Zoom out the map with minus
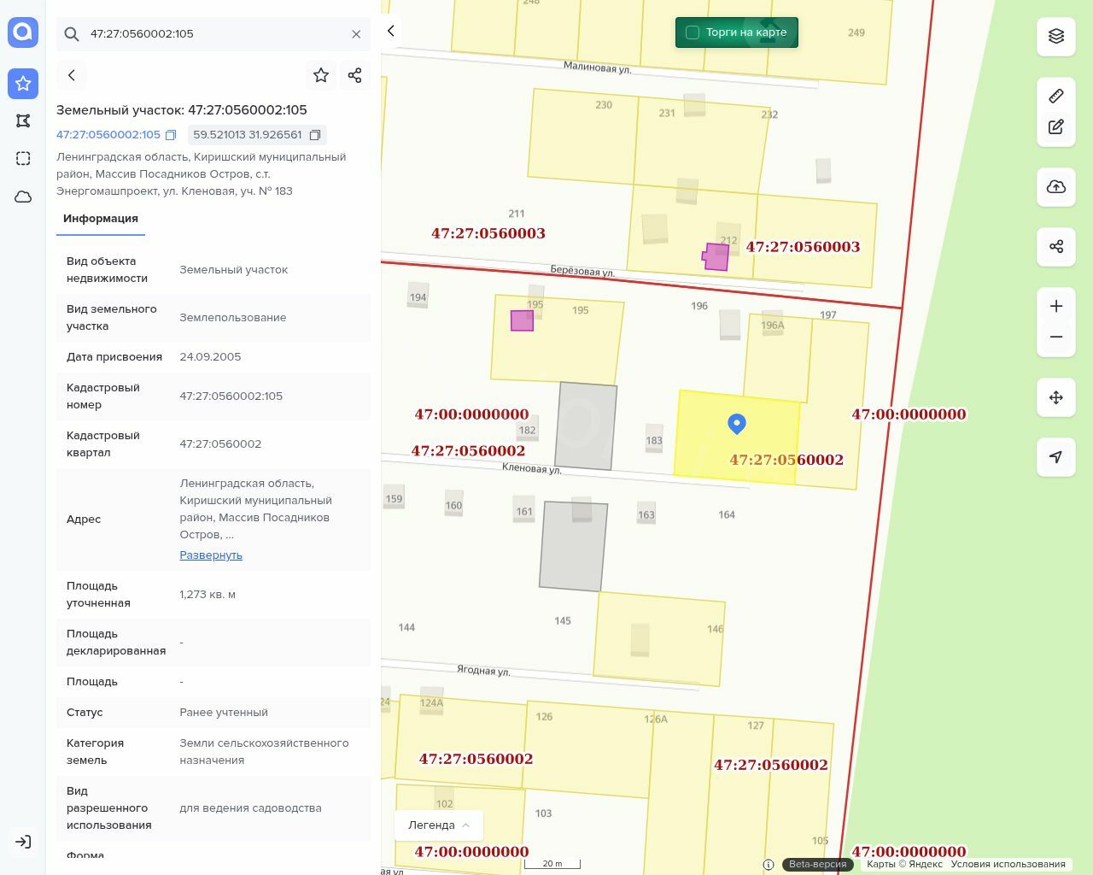The height and width of the screenshot is (875, 1093). [1056, 337]
